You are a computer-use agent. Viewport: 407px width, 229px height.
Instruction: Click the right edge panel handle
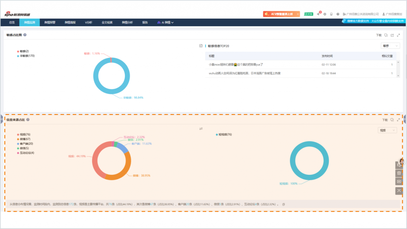tap(405, 119)
